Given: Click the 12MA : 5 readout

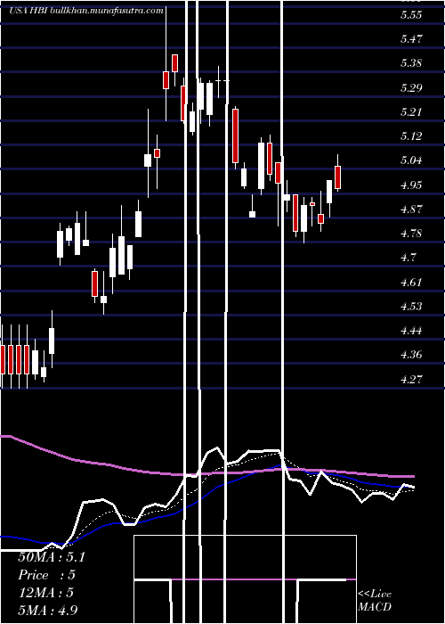Looking at the screenshot, I should click(x=46, y=593).
